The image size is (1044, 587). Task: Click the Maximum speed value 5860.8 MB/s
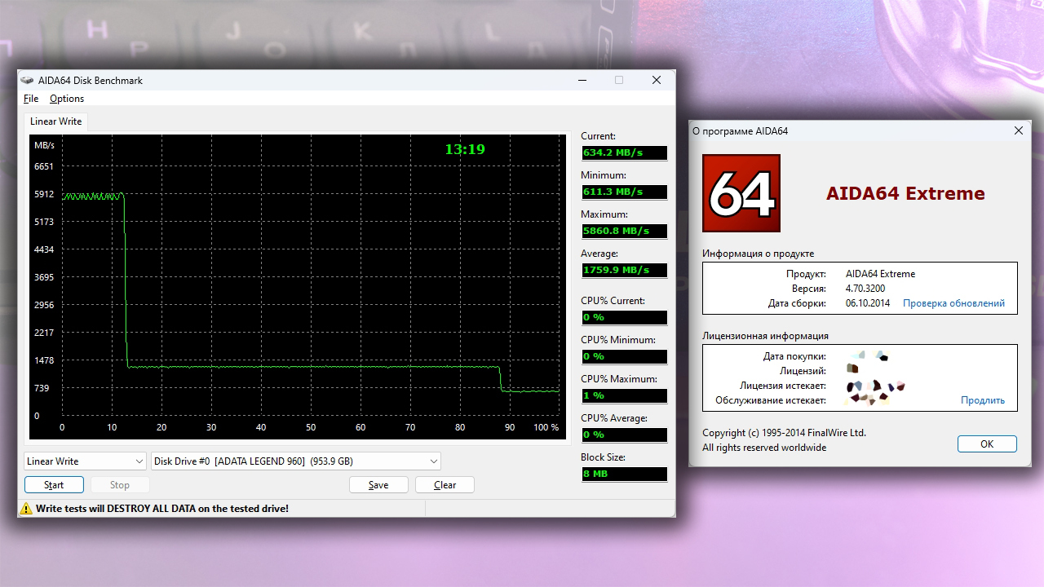pos(624,232)
